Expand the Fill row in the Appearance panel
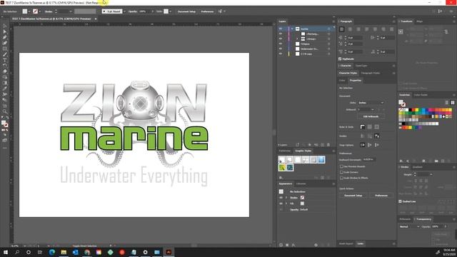The height and width of the screenshot is (257, 457). click(x=286, y=203)
